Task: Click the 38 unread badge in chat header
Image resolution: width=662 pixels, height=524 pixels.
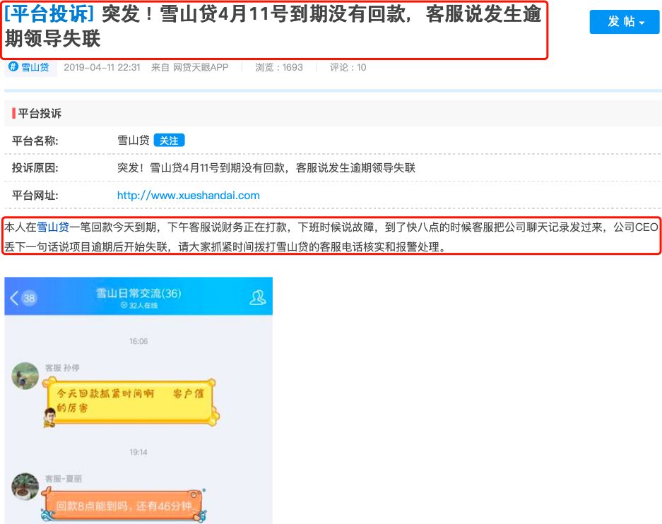Action: 29,298
